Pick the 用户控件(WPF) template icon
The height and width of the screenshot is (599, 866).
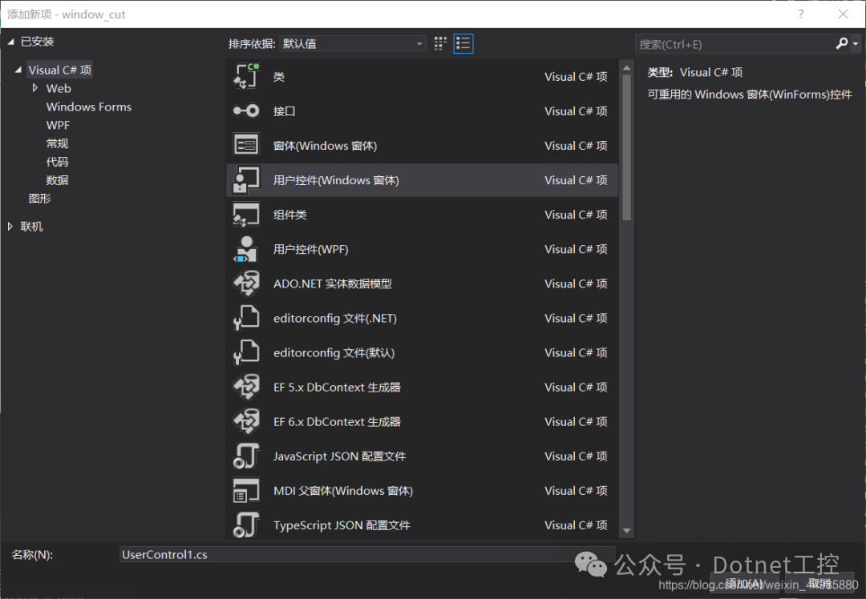pos(246,249)
